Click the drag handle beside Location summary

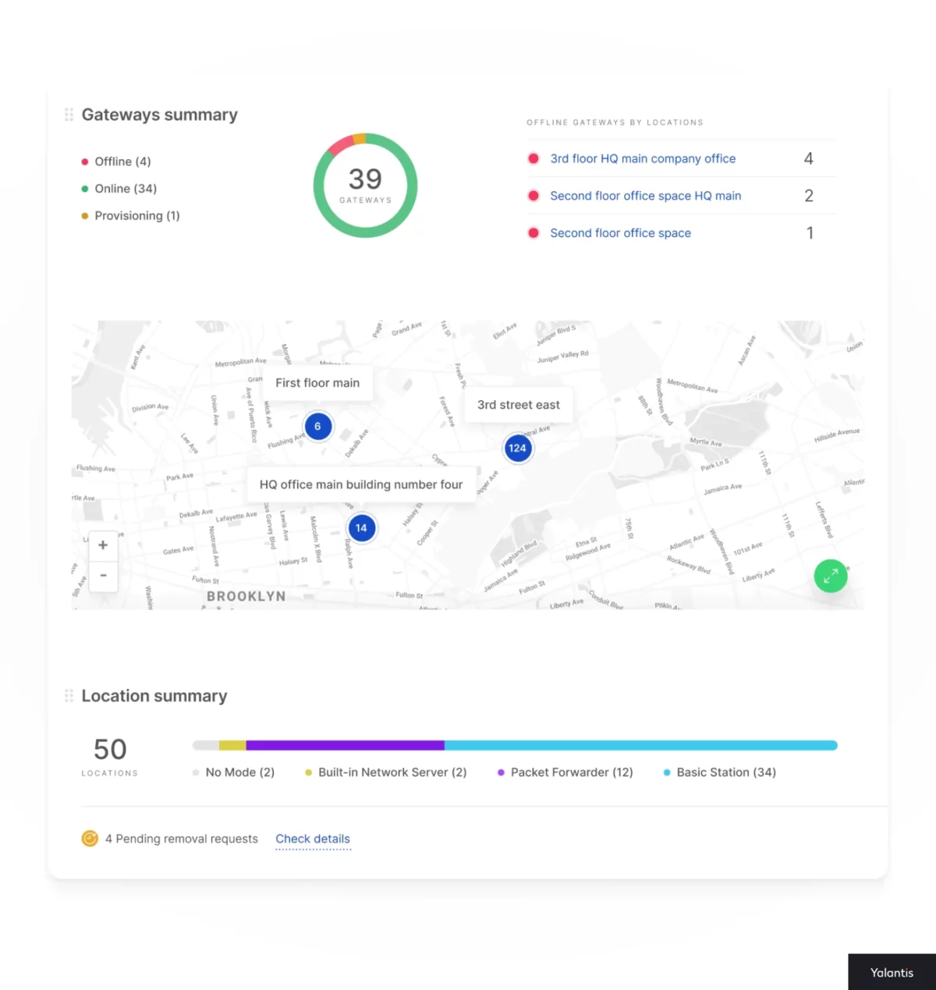(69, 696)
